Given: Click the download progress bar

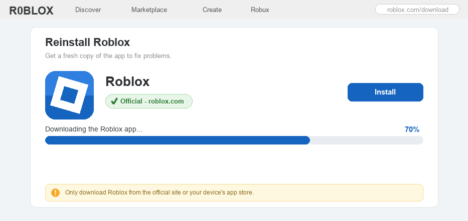Looking at the screenshot, I should 234,140.
